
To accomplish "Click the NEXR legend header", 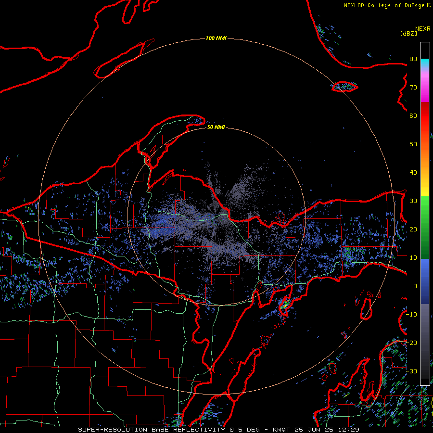I will tap(423, 29).
